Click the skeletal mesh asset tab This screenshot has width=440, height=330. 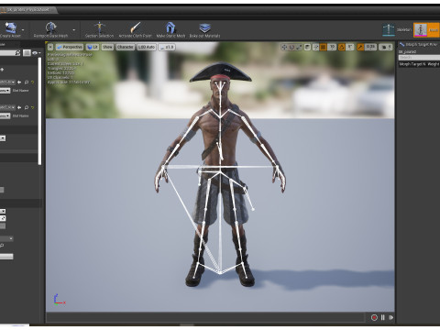point(28,10)
